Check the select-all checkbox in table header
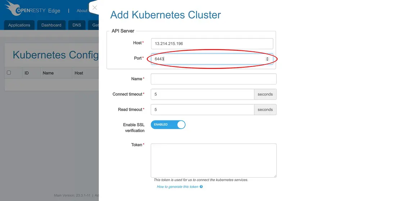 click(9, 73)
